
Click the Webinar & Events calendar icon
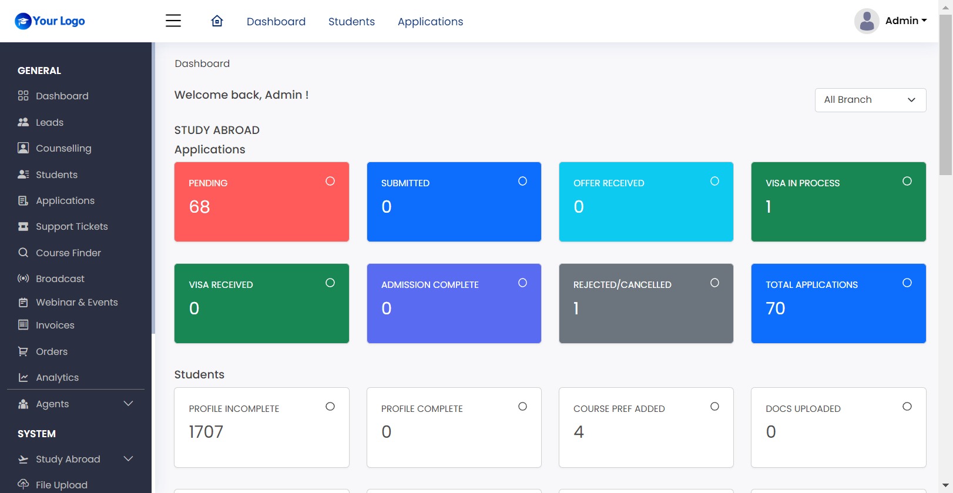23,302
